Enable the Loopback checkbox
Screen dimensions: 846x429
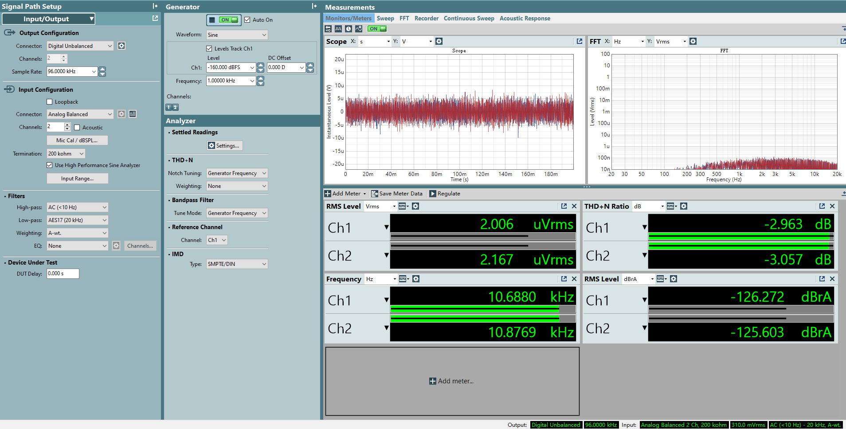50,102
